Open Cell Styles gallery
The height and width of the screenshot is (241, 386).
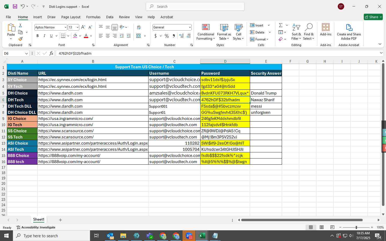[x=238, y=32]
